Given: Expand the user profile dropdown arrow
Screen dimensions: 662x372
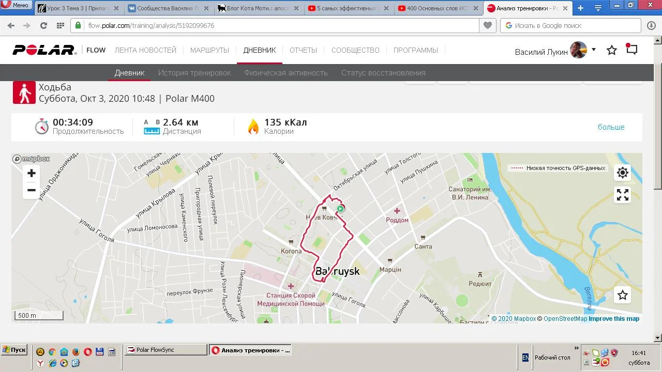Looking at the screenshot, I should (x=594, y=50).
